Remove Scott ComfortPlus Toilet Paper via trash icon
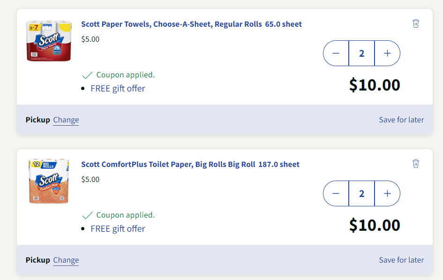The height and width of the screenshot is (280, 443). pyautogui.click(x=415, y=164)
